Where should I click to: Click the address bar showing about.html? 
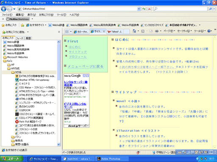click(x=78, y=9)
